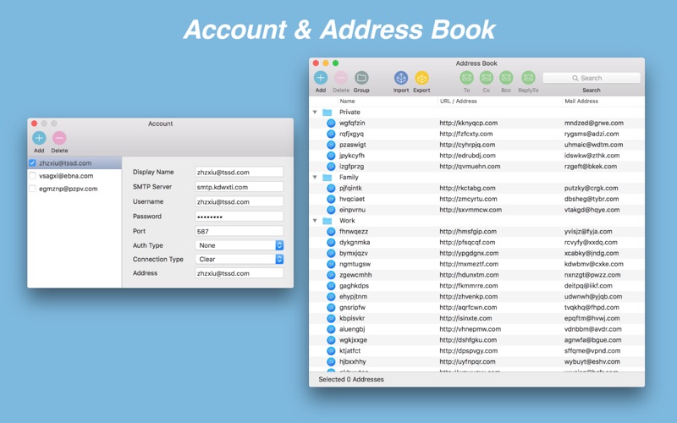This screenshot has width=677, height=423.
Task: Click the Group folder icon
Action: 361,78
